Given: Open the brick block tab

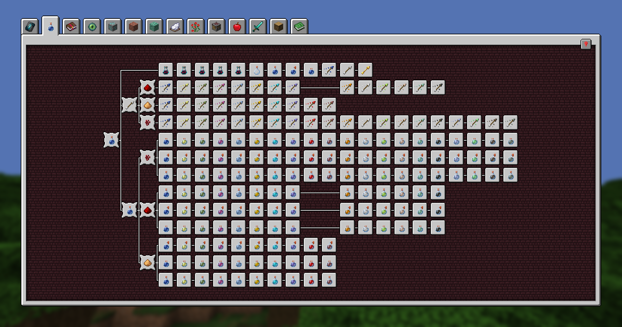Looking at the screenshot, I should click(133, 27).
